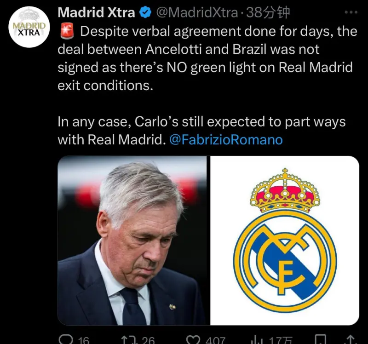Open the Real Madrid crest image
Image resolution: width=368 pixels, height=344 pixels.
pos(285,241)
